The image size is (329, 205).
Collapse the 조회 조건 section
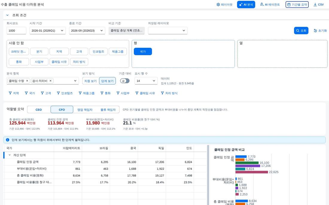(x=7, y=15)
